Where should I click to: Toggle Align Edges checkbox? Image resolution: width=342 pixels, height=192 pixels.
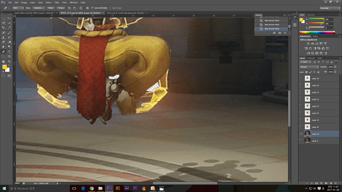[x=110, y=8]
